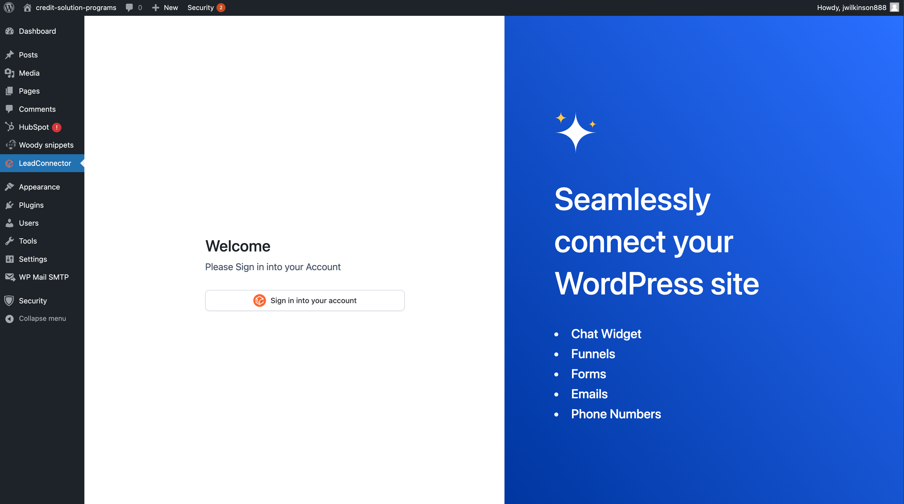Click the Forms list item
The width and height of the screenshot is (904, 504).
[x=589, y=374]
